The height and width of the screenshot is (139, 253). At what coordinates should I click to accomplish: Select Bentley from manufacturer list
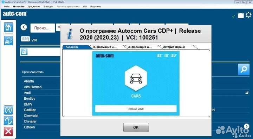pyautogui.click(x=30, y=98)
